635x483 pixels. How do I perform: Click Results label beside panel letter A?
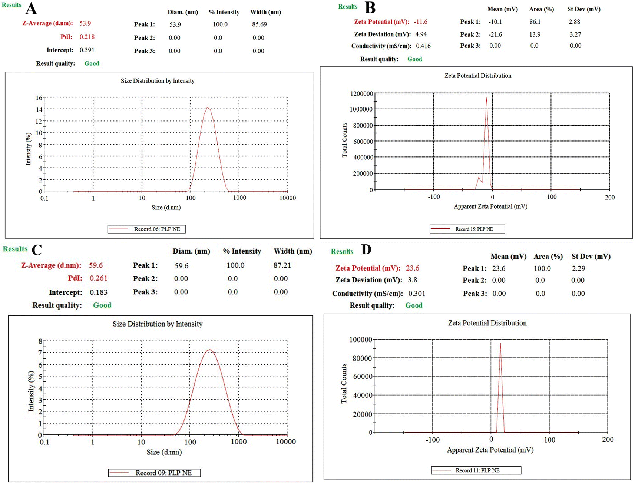point(11,5)
